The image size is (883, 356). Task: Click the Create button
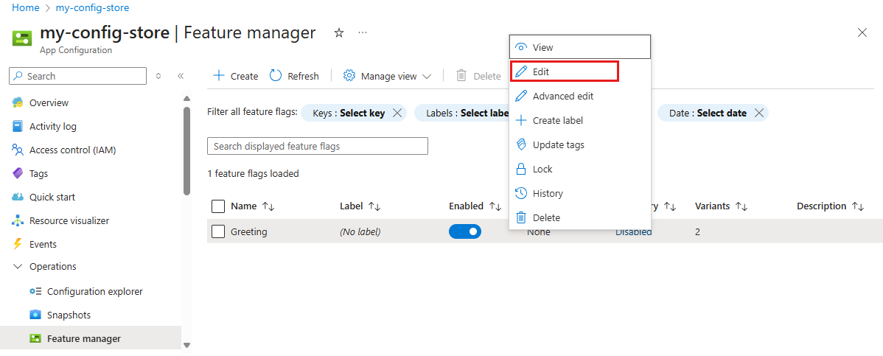click(235, 76)
